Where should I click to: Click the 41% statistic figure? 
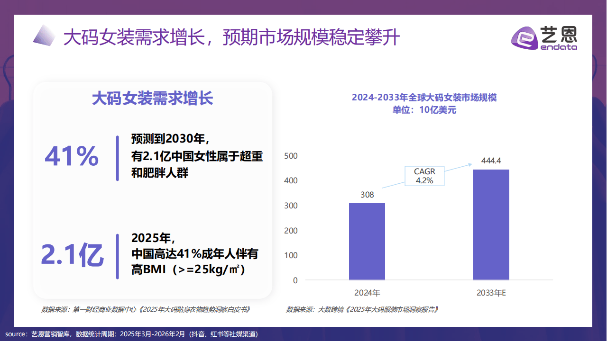(x=72, y=157)
